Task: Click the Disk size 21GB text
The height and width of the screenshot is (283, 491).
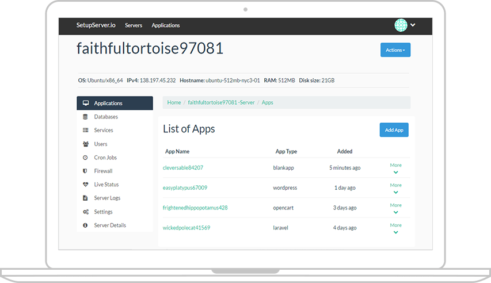Action: 317,81
